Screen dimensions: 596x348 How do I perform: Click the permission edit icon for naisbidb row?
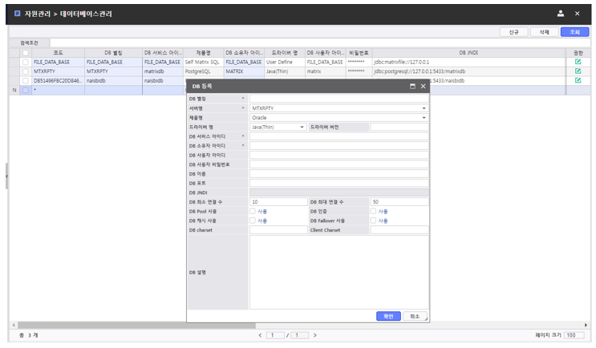[578, 80]
